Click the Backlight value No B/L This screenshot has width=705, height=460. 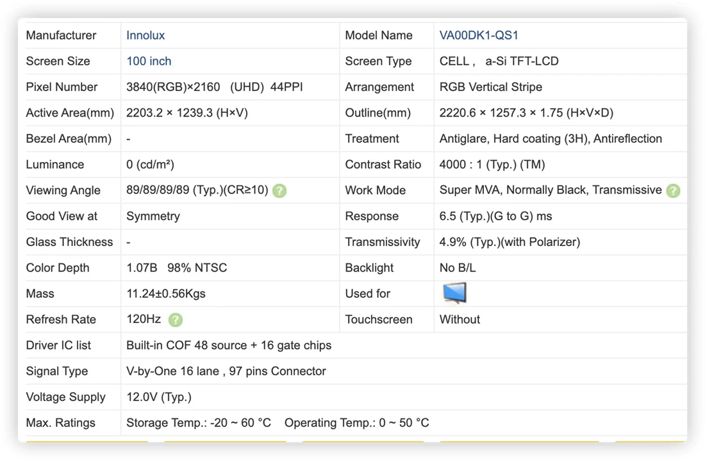pos(457,268)
